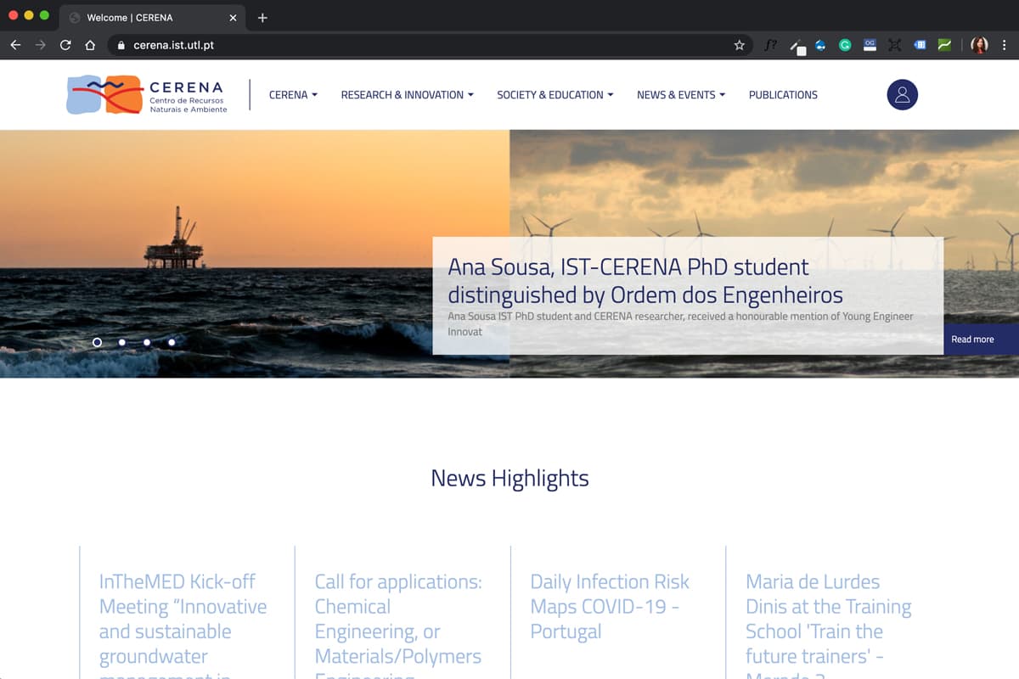Click the CERENA logo

click(x=147, y=95)
